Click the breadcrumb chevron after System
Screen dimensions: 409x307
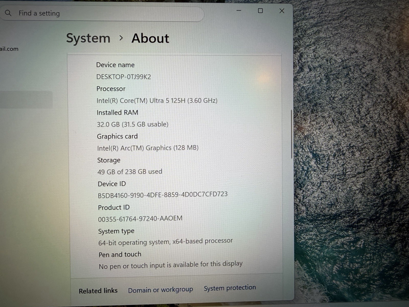pos(121,38)
